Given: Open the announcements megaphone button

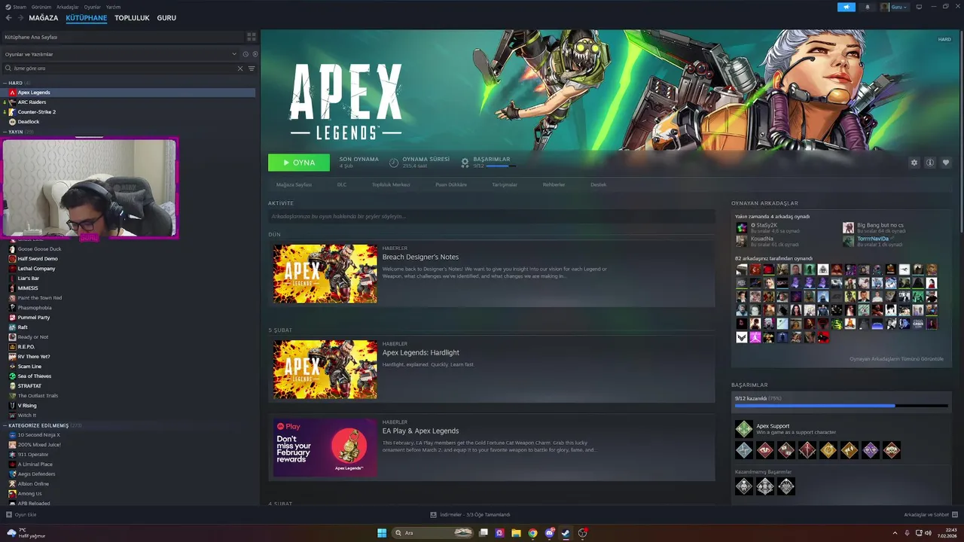Looking at the screenshot, I should (x=846, y=7).
